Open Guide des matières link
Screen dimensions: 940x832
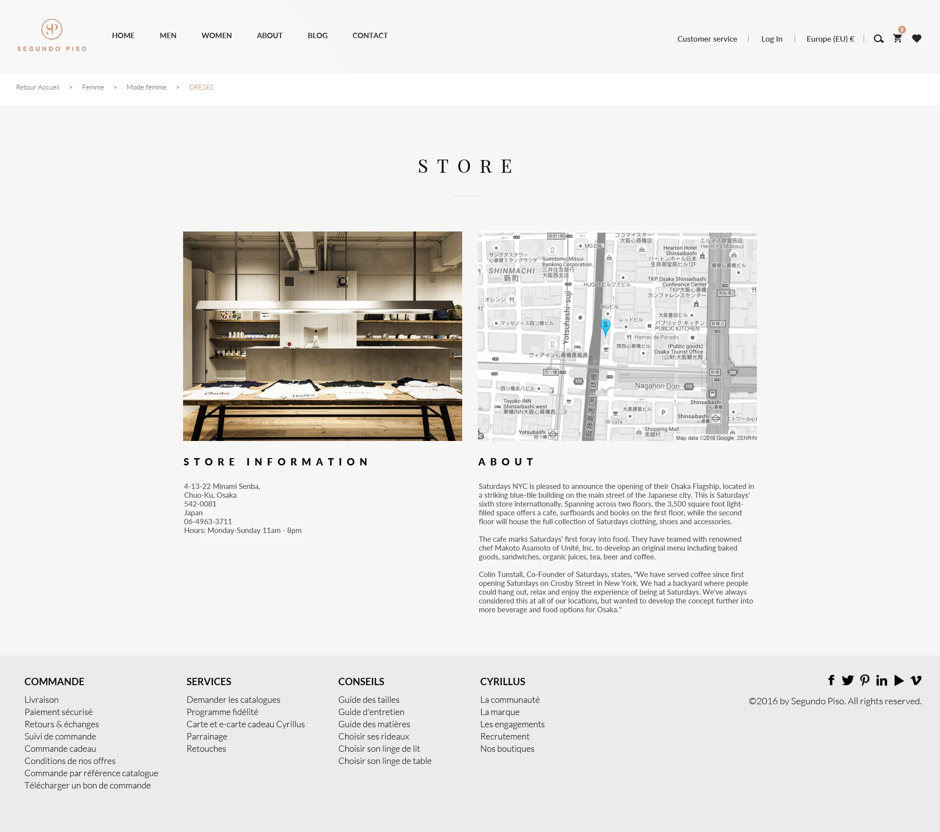[x=374, y=724]
